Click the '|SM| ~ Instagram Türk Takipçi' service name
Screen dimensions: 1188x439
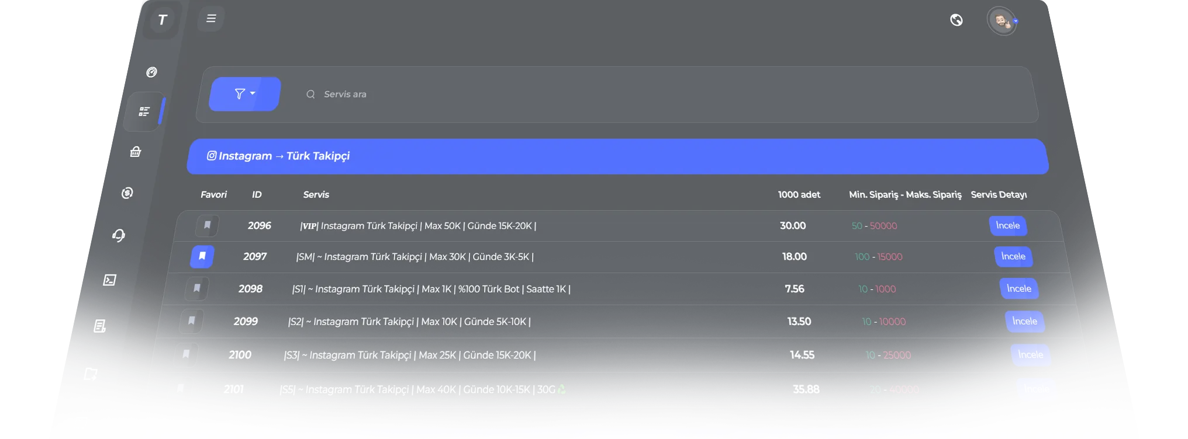(x=415, y=257)
